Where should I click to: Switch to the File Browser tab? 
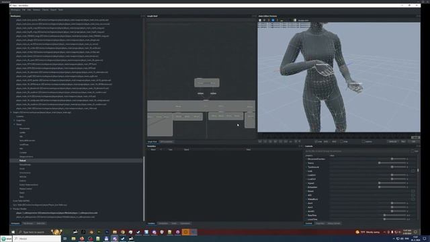[x=28, y=223]
